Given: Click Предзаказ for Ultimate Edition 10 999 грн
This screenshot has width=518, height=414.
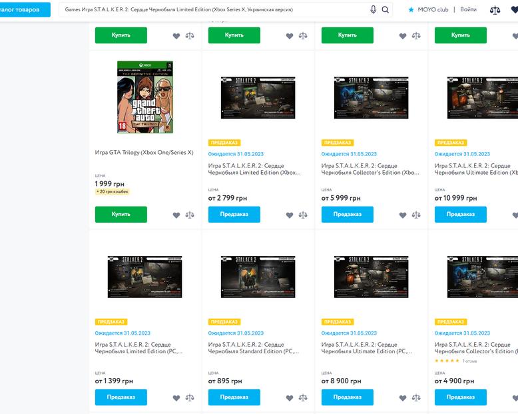Looking at the screenshot, I should coord(461,214).
